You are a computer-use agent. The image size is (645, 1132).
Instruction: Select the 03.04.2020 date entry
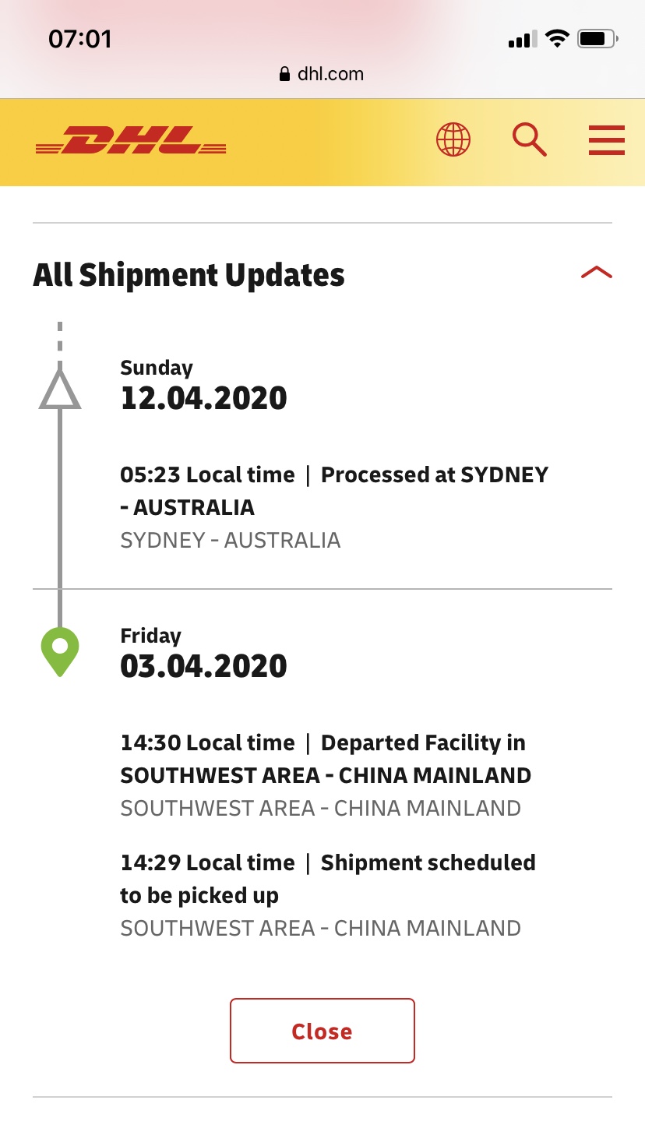[204, 666]
